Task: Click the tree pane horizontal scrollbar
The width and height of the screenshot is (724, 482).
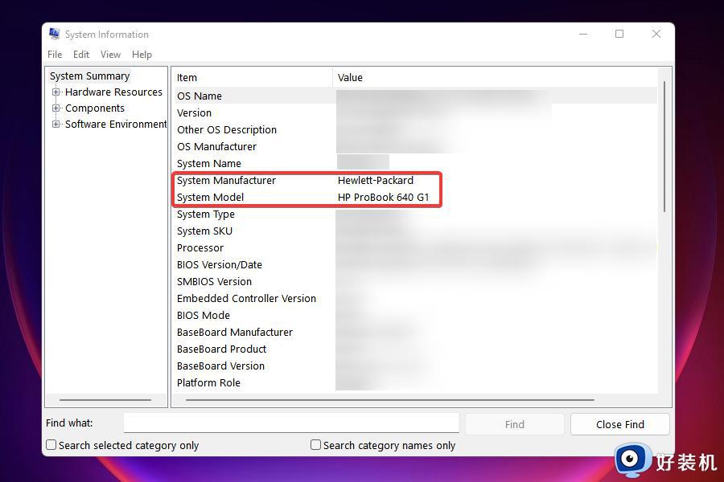Action: tap(105, 400)
